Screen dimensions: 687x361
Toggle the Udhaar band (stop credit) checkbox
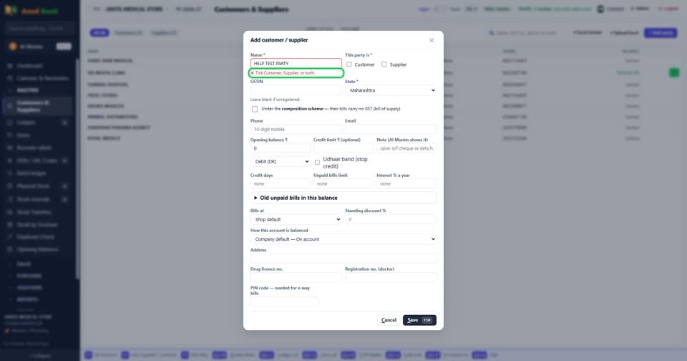click(x=317, y=163)
